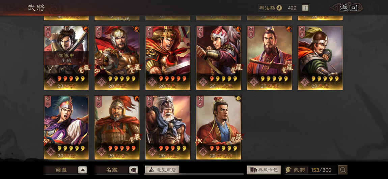Select the 孫權 general card
The height and width of the screenshot is (179, 388).
pyautogui.click(x=270, y=58)
